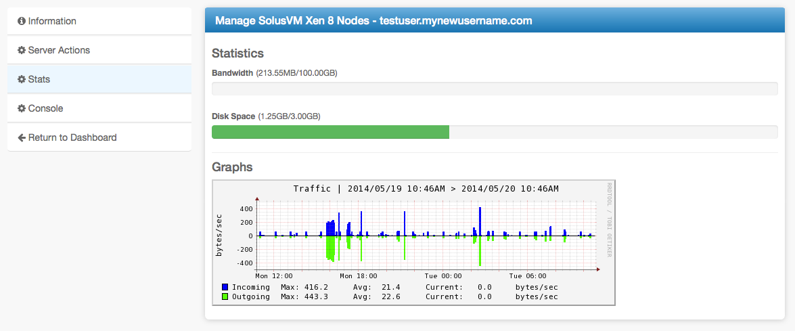Click the gear icon beside Stats
This screenshot has width=795, height=331.
(22, 79)
